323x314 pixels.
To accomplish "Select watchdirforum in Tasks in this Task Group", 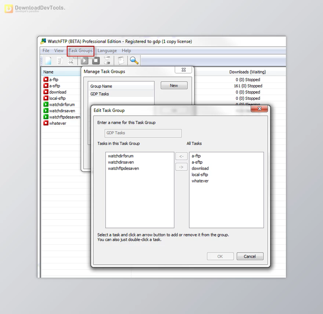I will [121, 156].
